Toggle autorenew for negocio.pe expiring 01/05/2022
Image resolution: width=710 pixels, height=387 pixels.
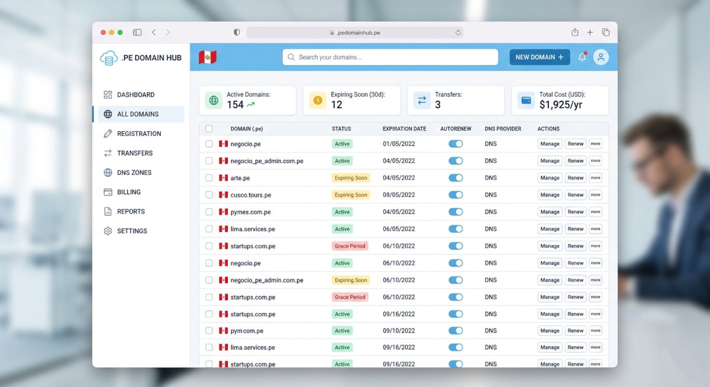[x=456, y=144]
